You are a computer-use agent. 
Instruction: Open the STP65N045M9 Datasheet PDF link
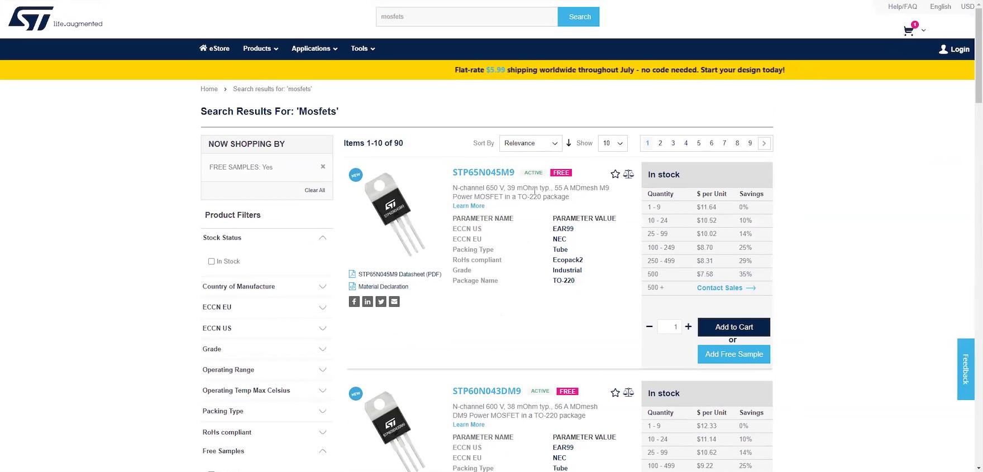tap(399, 274)
